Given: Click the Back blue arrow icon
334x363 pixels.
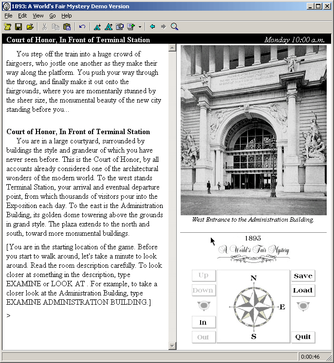Looking at the screenshot, I should pos(152,27).
